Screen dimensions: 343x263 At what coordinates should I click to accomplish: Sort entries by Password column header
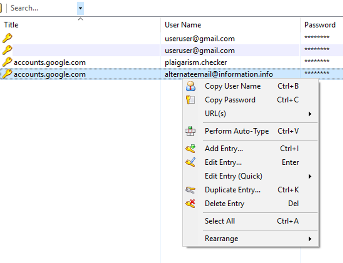(322, 25)
